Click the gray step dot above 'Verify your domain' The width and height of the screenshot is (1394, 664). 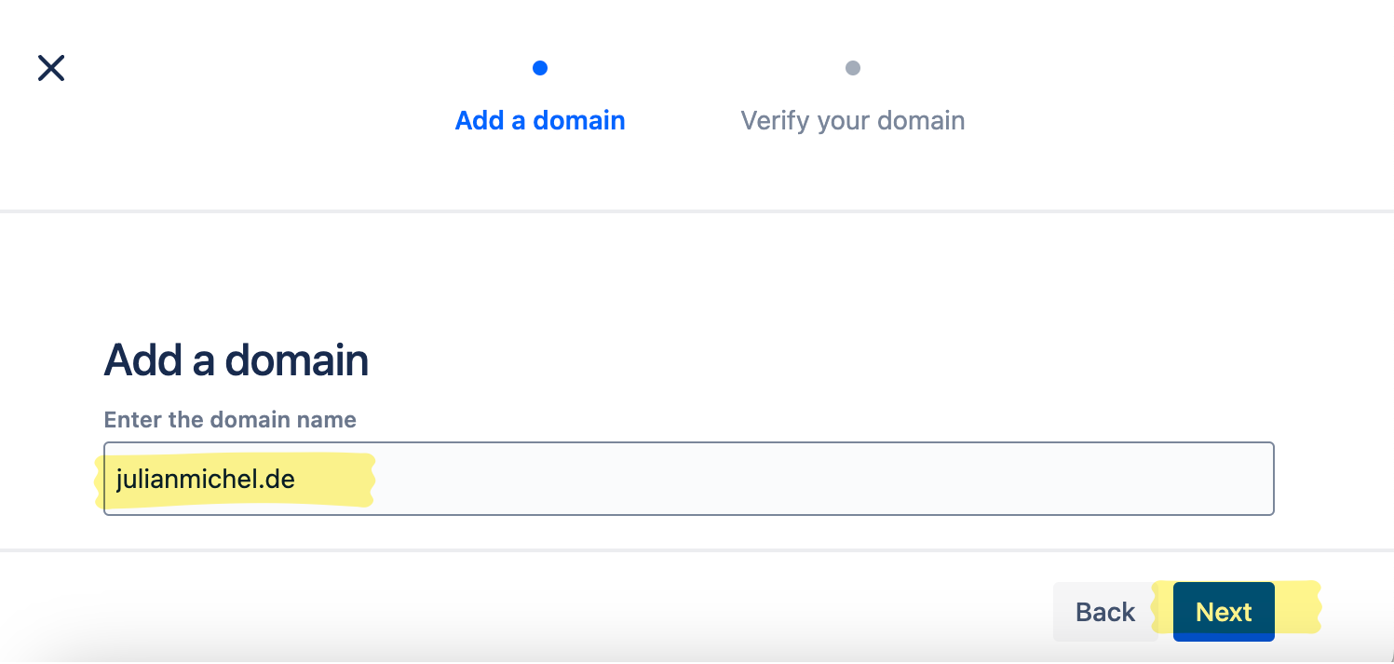click(852, 68)
